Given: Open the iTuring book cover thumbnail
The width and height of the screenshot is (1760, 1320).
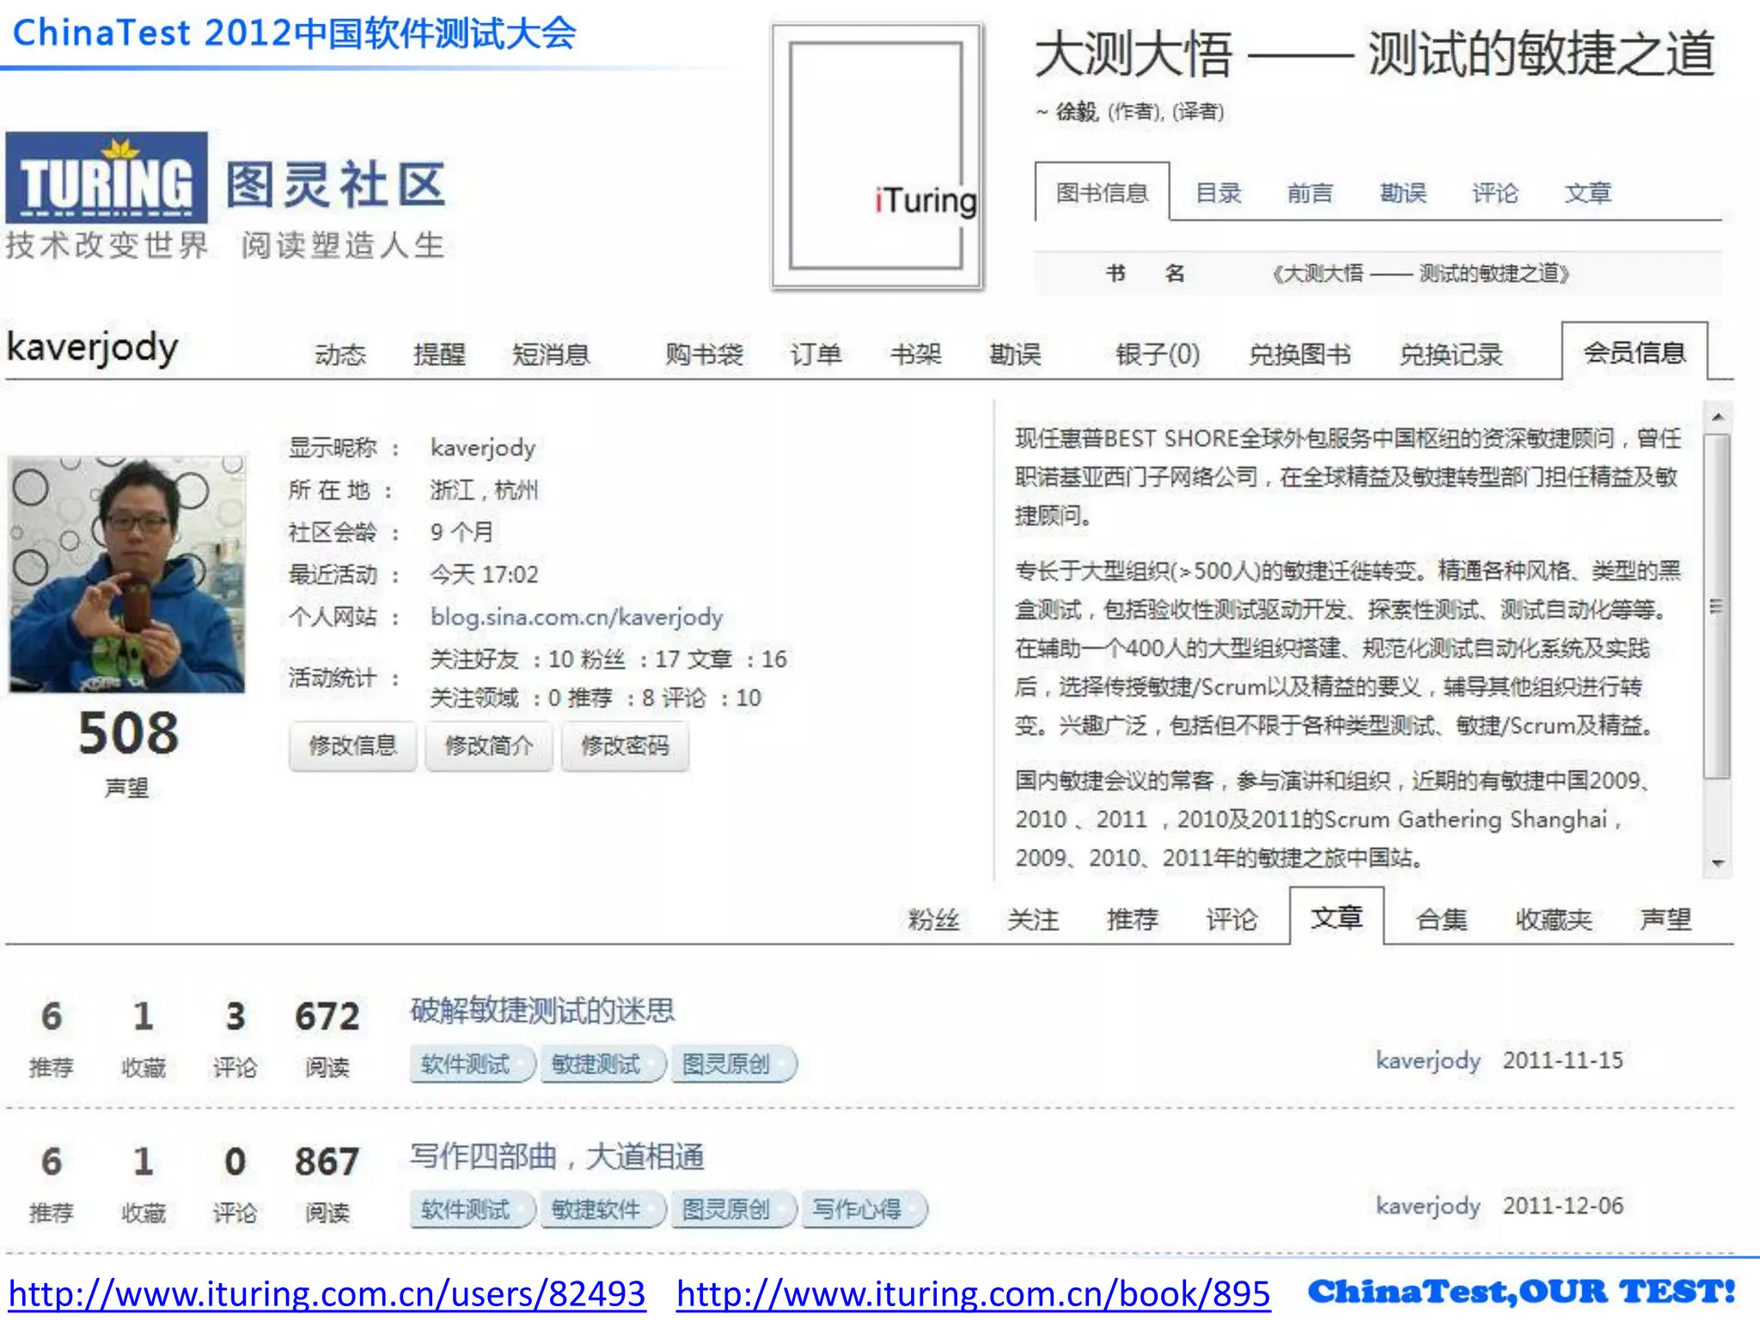Looking at the screenshot, I should 877,156.
